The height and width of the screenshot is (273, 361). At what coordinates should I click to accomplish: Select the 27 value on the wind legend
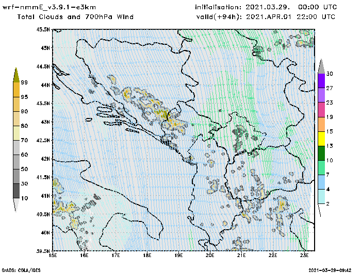point(330,88)
